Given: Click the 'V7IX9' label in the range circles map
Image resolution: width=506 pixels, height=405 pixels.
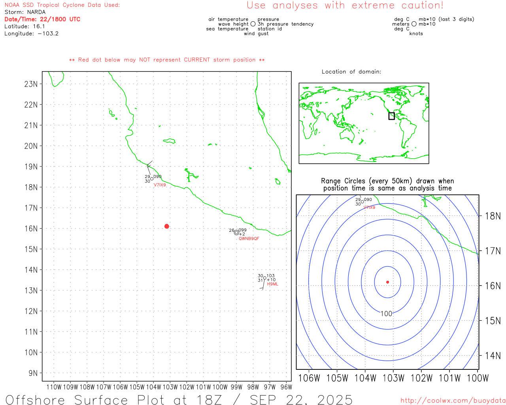Looking at the screenshot, I should click(x=369, y=207).
